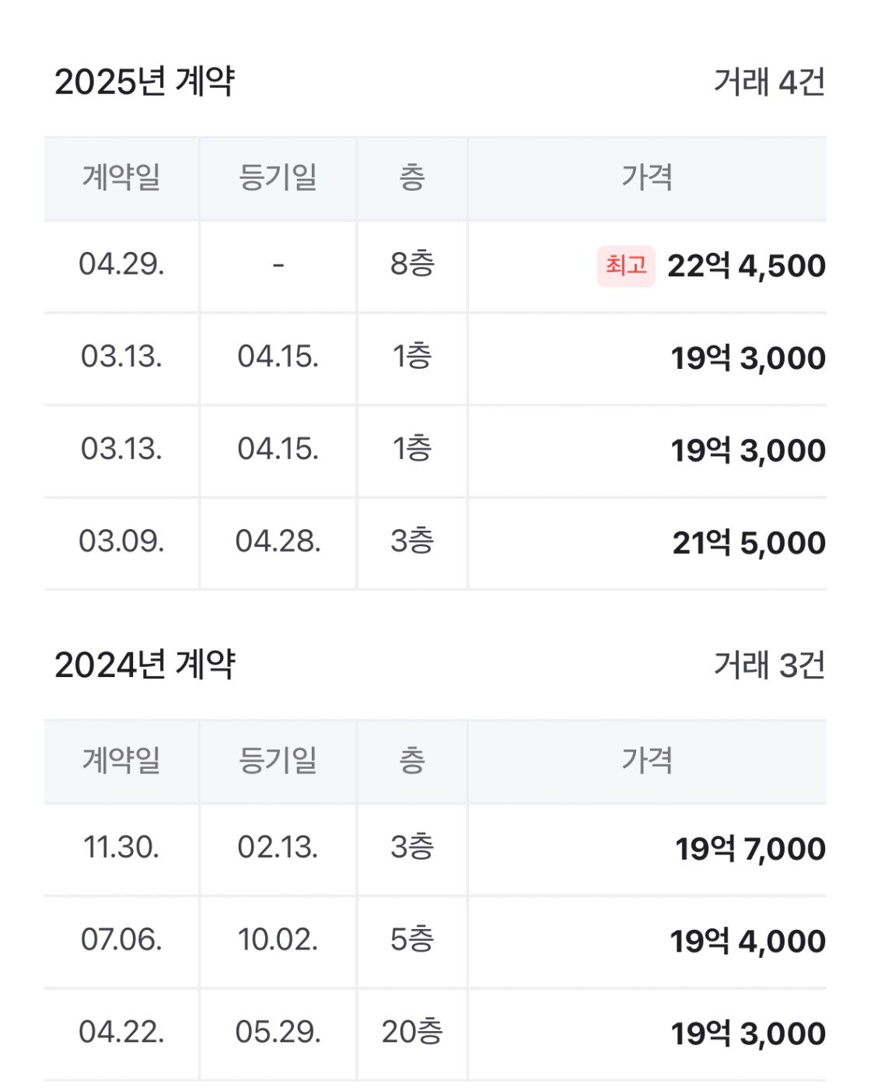This screenshot has width=871, height=1091.
Task: Tap the 거래 3건 count label
Action: tap(770, 665)
